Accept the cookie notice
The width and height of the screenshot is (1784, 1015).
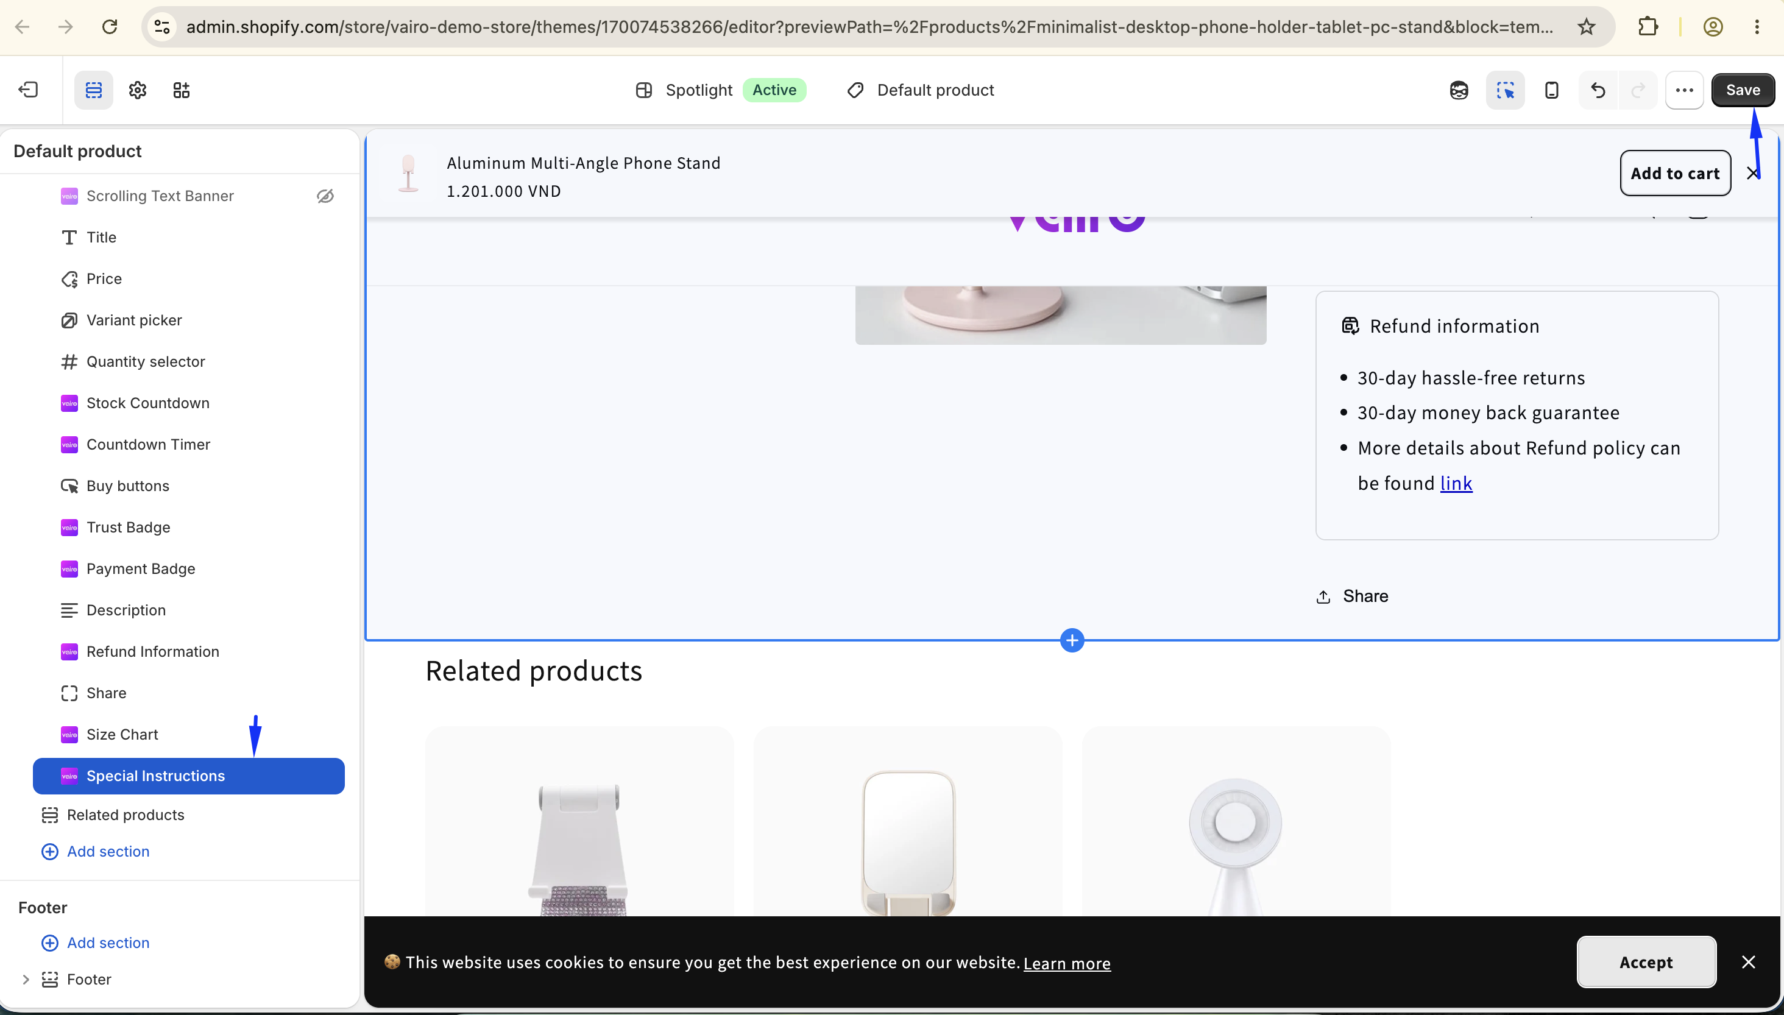coord(1646,962)
